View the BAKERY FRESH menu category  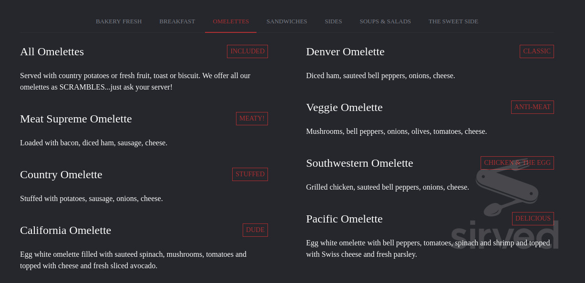[119, 21]
